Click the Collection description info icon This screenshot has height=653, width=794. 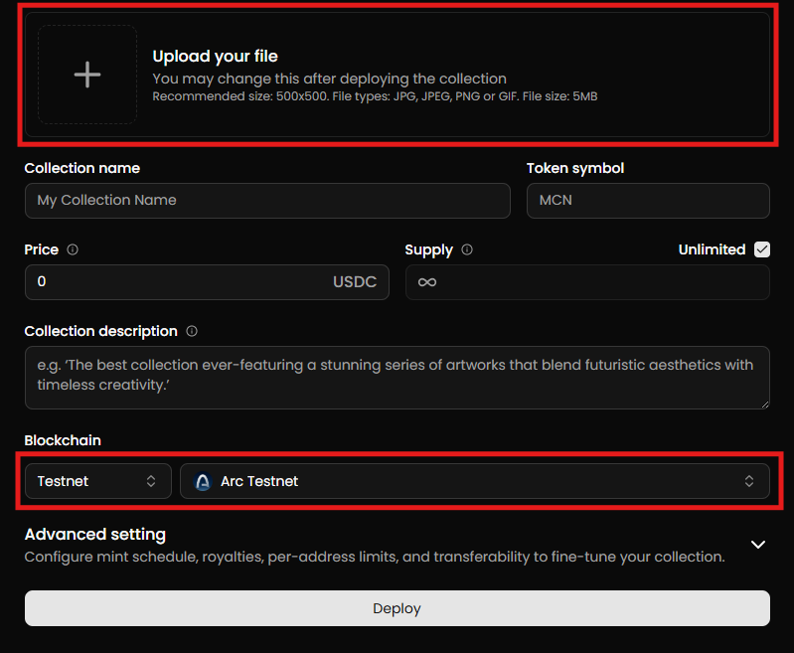pos(192,331)
